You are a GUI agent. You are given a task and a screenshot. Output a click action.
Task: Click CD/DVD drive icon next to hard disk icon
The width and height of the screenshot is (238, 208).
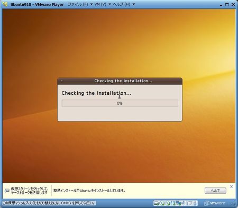click(162, 203)
